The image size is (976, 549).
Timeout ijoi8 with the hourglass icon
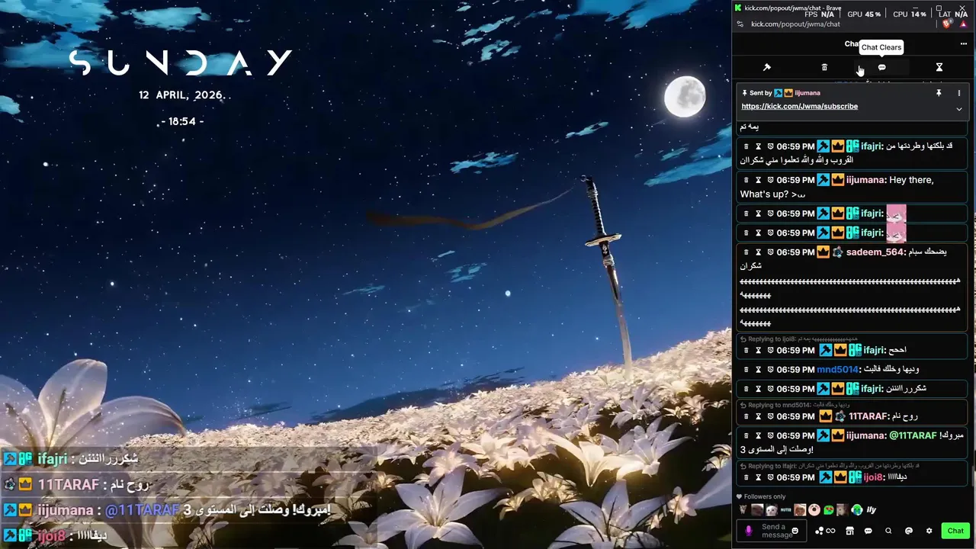[758, 477]
